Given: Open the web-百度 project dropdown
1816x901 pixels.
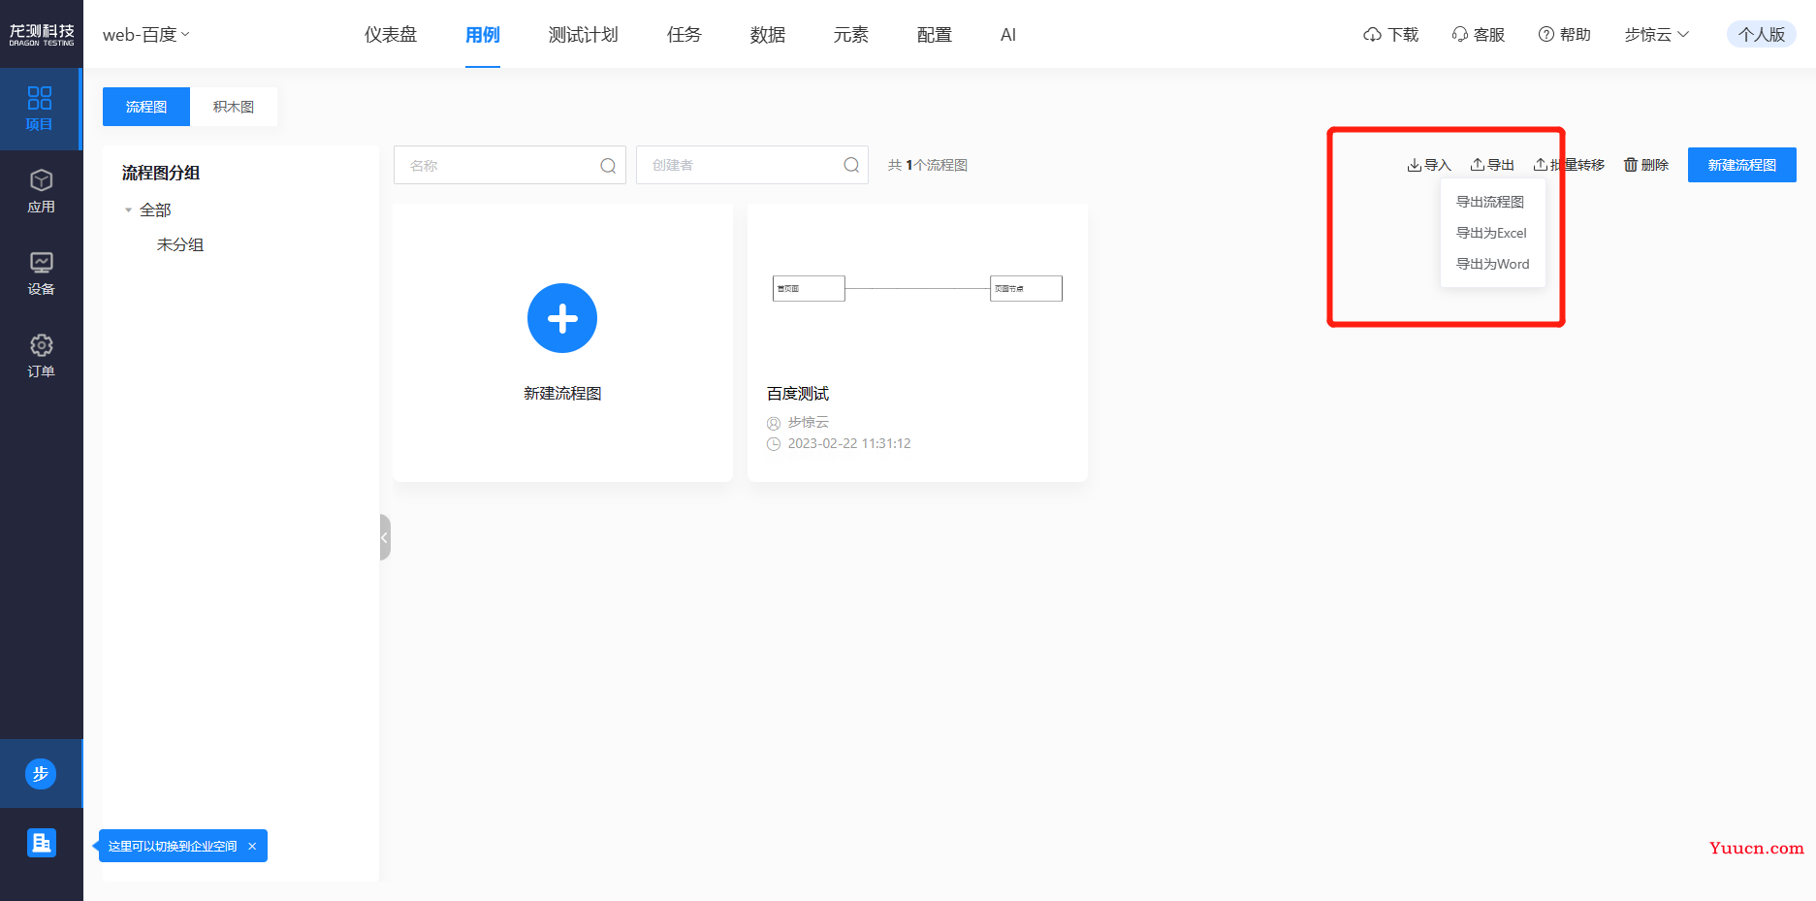Looking at the screenshot, I should [x=146, y=35].
